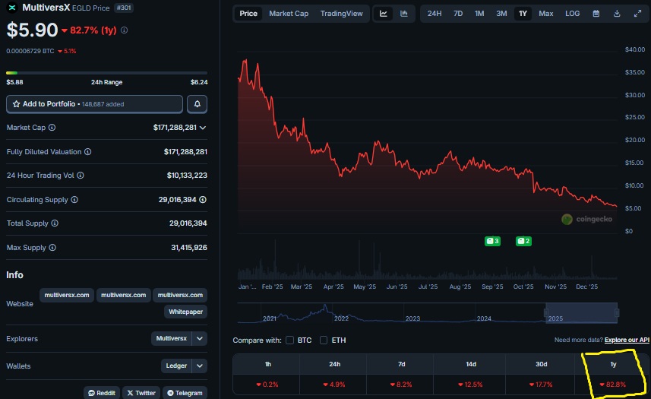This screenshot has height=399, width=651.
Task: Show Fully Diluted Valuation info icon
Action: (87, 152)
